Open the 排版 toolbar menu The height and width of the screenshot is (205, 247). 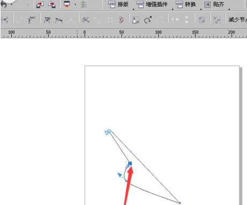coord(118,4)
